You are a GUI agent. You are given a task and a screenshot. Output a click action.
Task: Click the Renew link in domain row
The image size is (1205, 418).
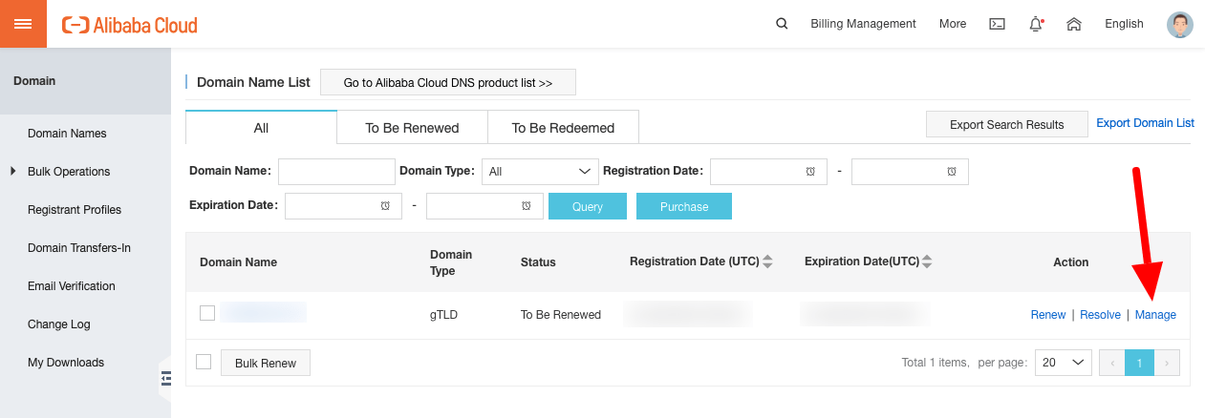pos(1048,315)
